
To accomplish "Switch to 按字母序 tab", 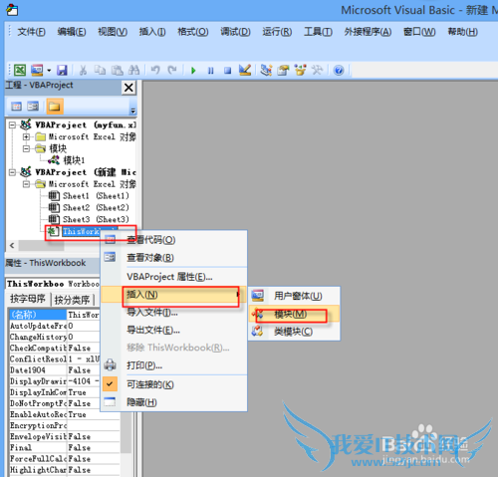I will click(28, 299).
